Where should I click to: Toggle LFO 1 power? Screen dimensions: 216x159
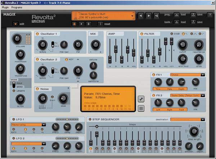point(14,119)
